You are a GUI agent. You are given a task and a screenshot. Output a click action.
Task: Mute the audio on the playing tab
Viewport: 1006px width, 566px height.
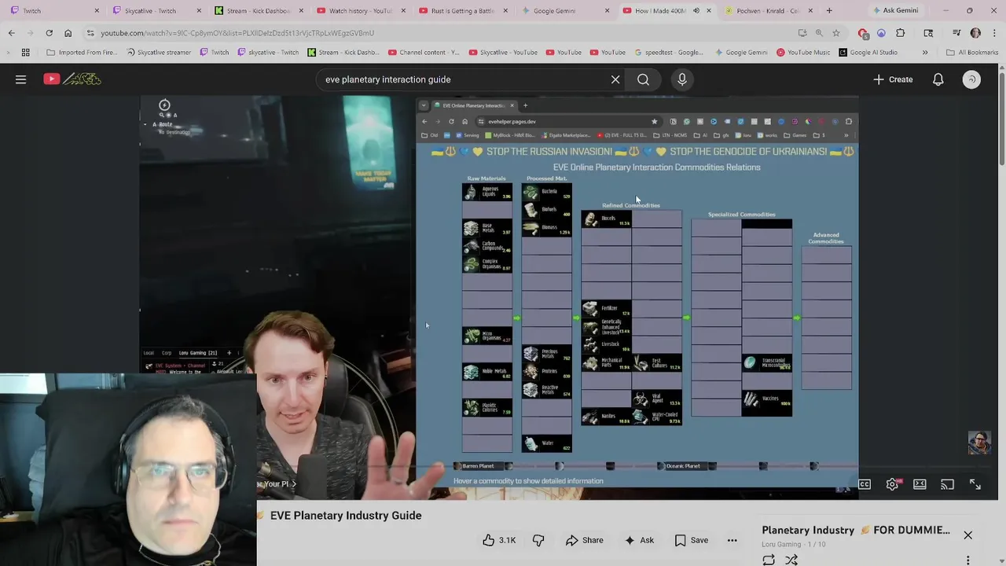coord(696,11)
